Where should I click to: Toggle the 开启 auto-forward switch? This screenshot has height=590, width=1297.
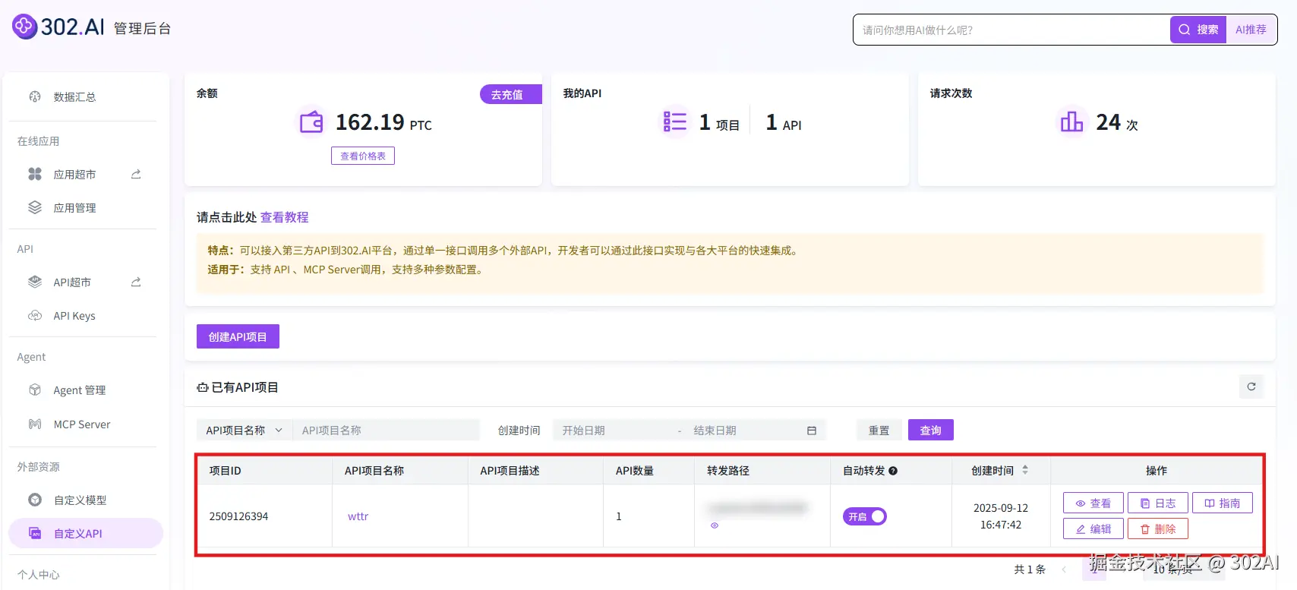pyautogui.click(x=865, y=516)
